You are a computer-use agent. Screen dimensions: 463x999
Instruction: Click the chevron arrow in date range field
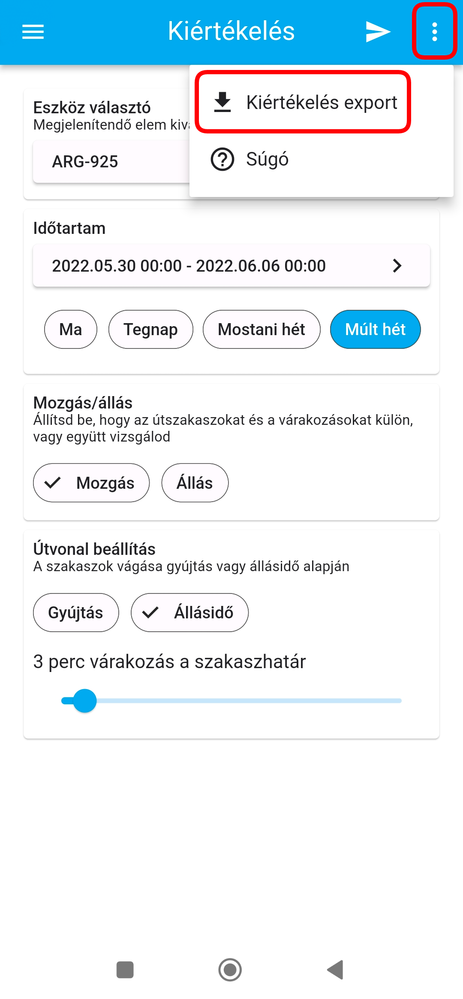397,266
